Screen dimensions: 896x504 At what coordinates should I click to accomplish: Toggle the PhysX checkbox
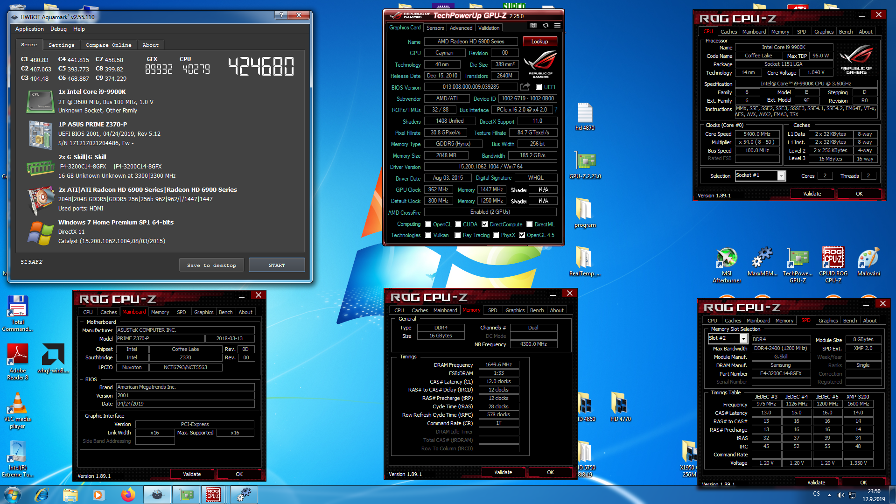(496, 235)
